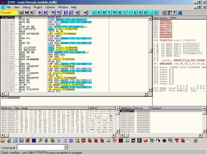This screenshot has width=207, height=155.
Task: Open the File menu
Action: [9, 7]
